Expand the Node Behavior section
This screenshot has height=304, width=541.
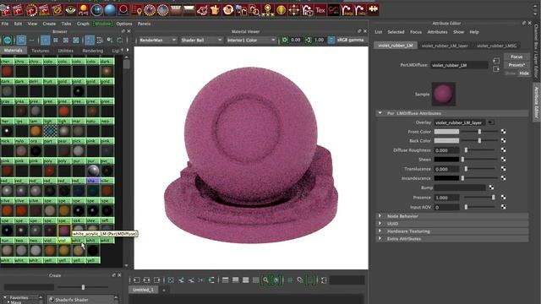pos(380,216)
